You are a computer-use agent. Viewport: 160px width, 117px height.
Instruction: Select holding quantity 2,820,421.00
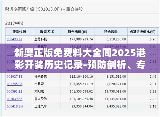[x=116, y=84]
